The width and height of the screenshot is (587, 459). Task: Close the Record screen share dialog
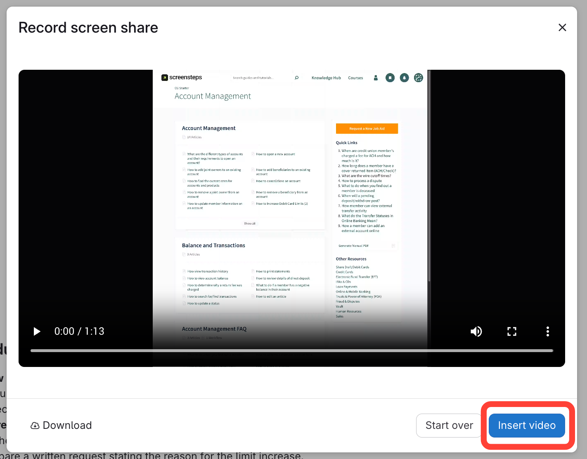(x=562, y=28)
